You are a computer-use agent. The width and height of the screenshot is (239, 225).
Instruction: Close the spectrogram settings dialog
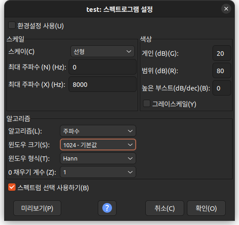[226, 9]
